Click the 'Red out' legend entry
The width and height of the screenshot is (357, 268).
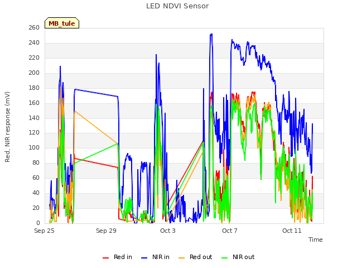195,257
